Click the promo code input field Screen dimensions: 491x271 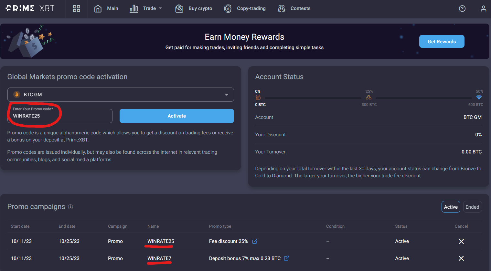click(x=60, y=116)
